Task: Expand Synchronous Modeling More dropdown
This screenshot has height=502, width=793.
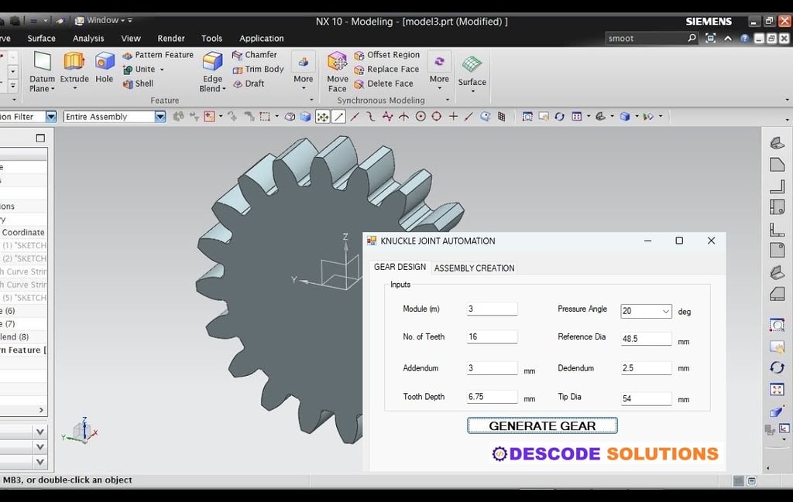Action: 439,70
